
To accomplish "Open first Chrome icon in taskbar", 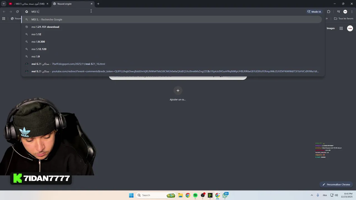I will pos(188,195).
